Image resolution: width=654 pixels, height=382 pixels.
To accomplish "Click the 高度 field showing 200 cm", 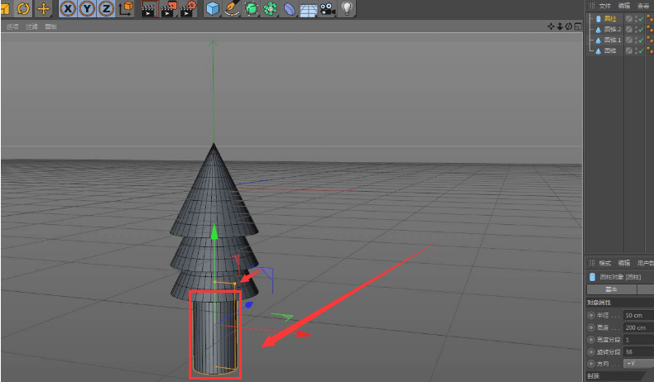I will pos(638,327).
